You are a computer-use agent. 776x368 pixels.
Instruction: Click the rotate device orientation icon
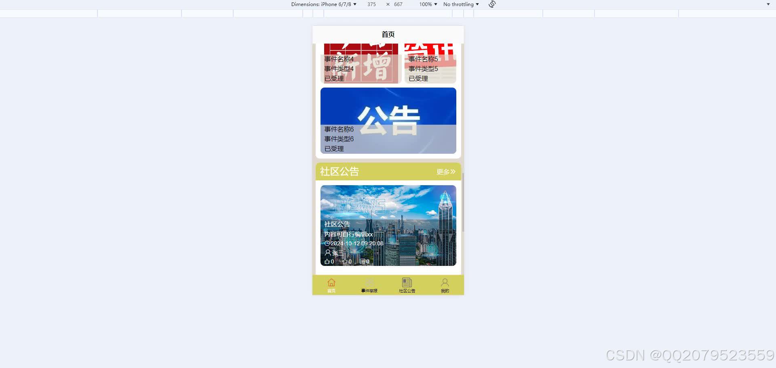[492, 4]
